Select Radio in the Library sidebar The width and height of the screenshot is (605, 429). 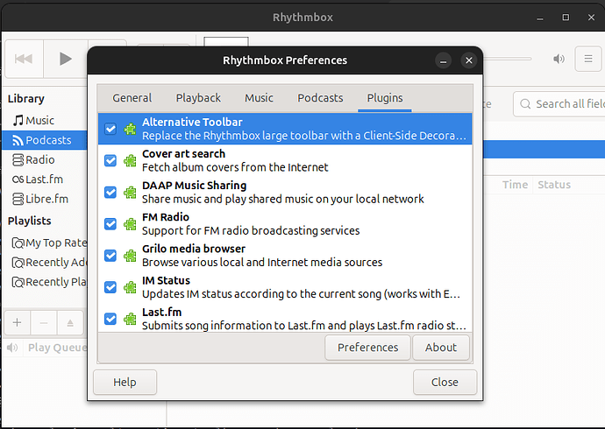click(x=39, y=160)
